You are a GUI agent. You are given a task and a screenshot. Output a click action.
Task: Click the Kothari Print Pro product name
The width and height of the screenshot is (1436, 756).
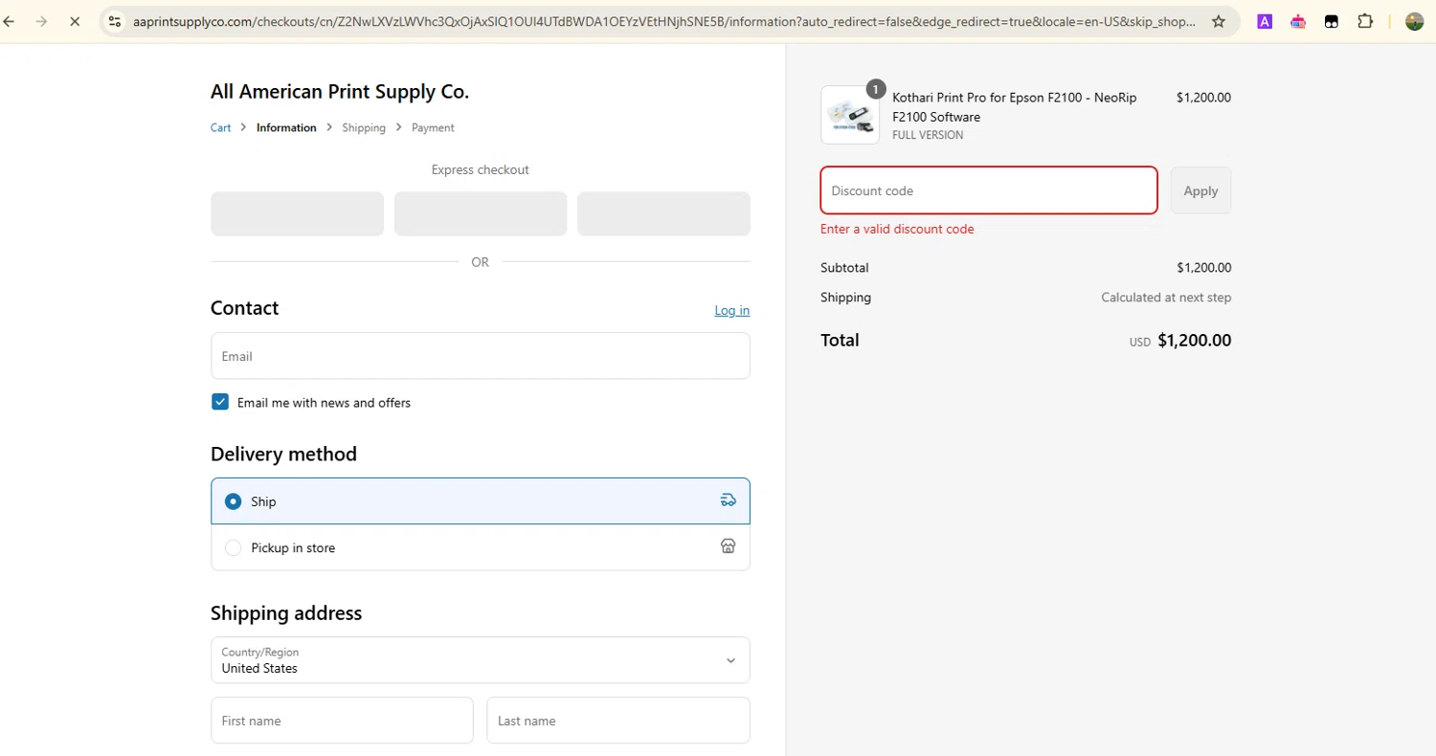[x=1015, y=107]
